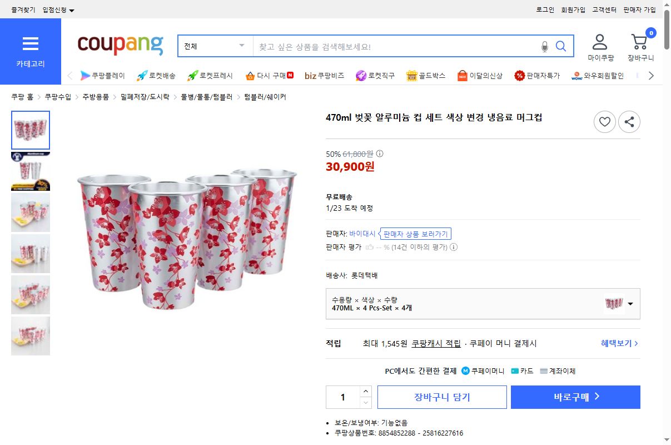Add the product to the wishlist heart
The image size is (671, 445).
tap(605, 122)
